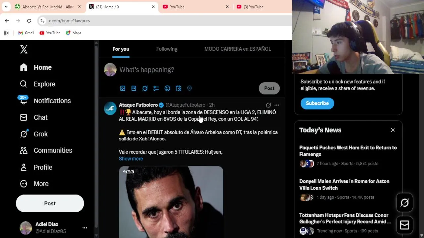
Task: Open Chat in the sidebar
Action: pyautogui.click(x=33, y=117)
